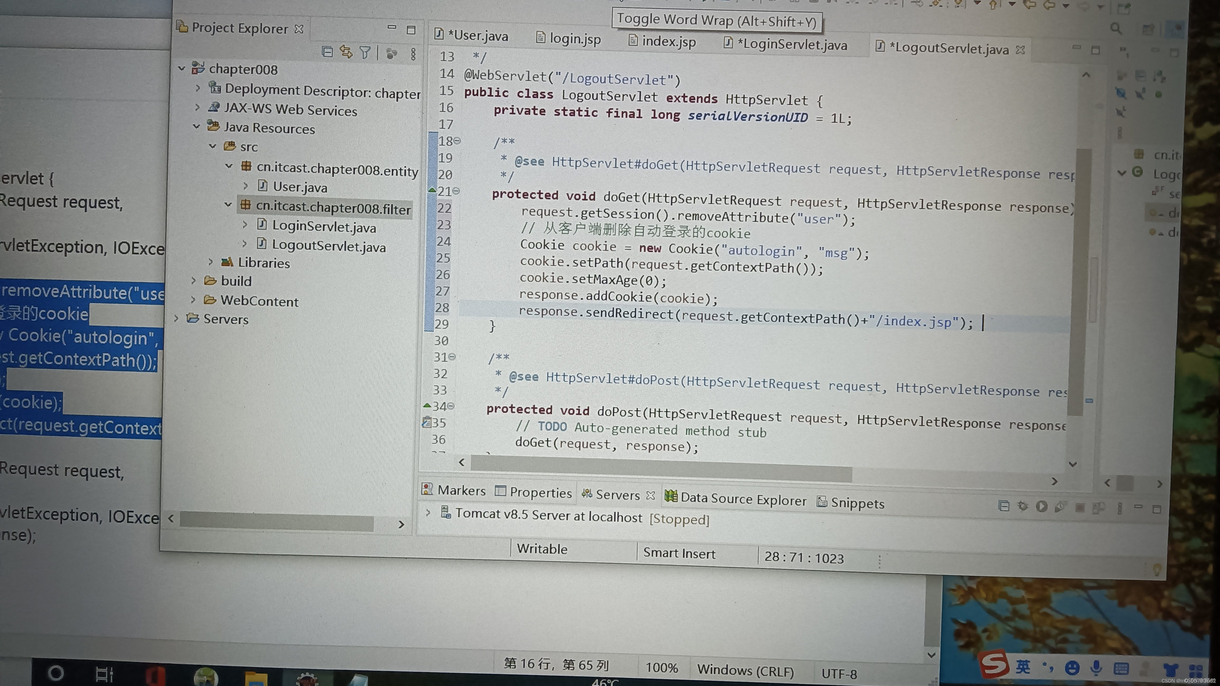The height and width of the screenshot is (686, 1220).
Task: Minimize the editor area
Action: [x=1076, y=47]
